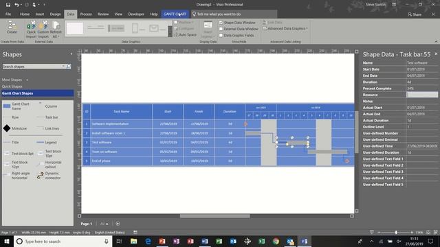Click the Windows Start button
440x247 pixels.
tap(7, 241)
